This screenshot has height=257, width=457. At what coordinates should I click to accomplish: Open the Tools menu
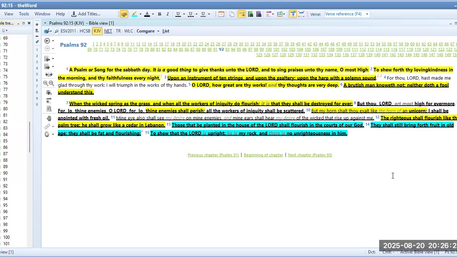point(24,14)
